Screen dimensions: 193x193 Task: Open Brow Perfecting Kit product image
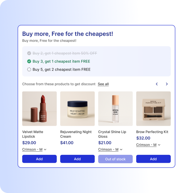(x=153, y=108)
